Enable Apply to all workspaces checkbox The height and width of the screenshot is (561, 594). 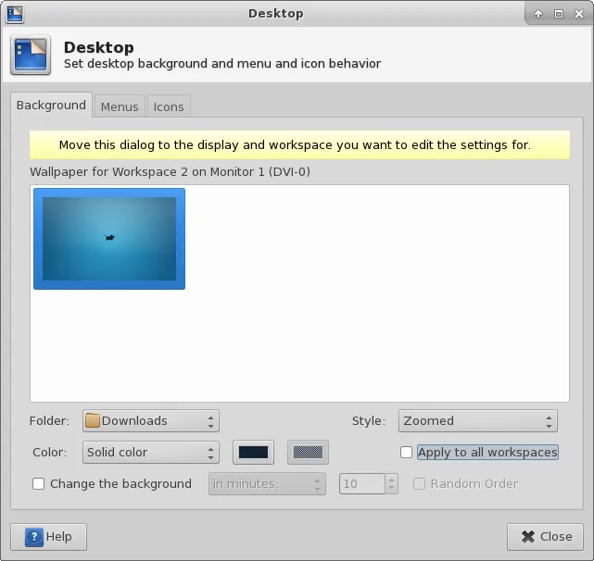[406, 452]
